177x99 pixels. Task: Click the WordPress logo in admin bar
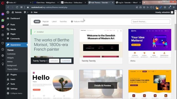[x=8, y=12]
